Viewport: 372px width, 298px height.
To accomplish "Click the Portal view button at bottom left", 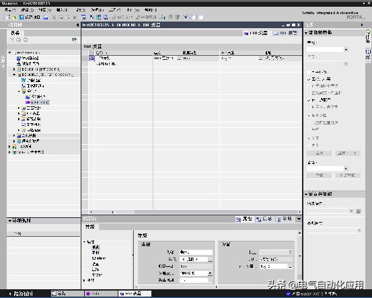I will (x=21, y=294).
